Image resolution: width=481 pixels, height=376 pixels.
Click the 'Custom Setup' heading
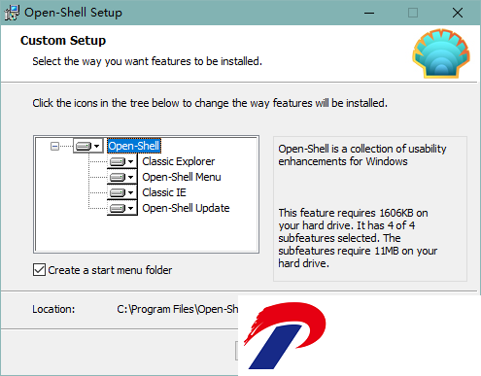(63, 41)
